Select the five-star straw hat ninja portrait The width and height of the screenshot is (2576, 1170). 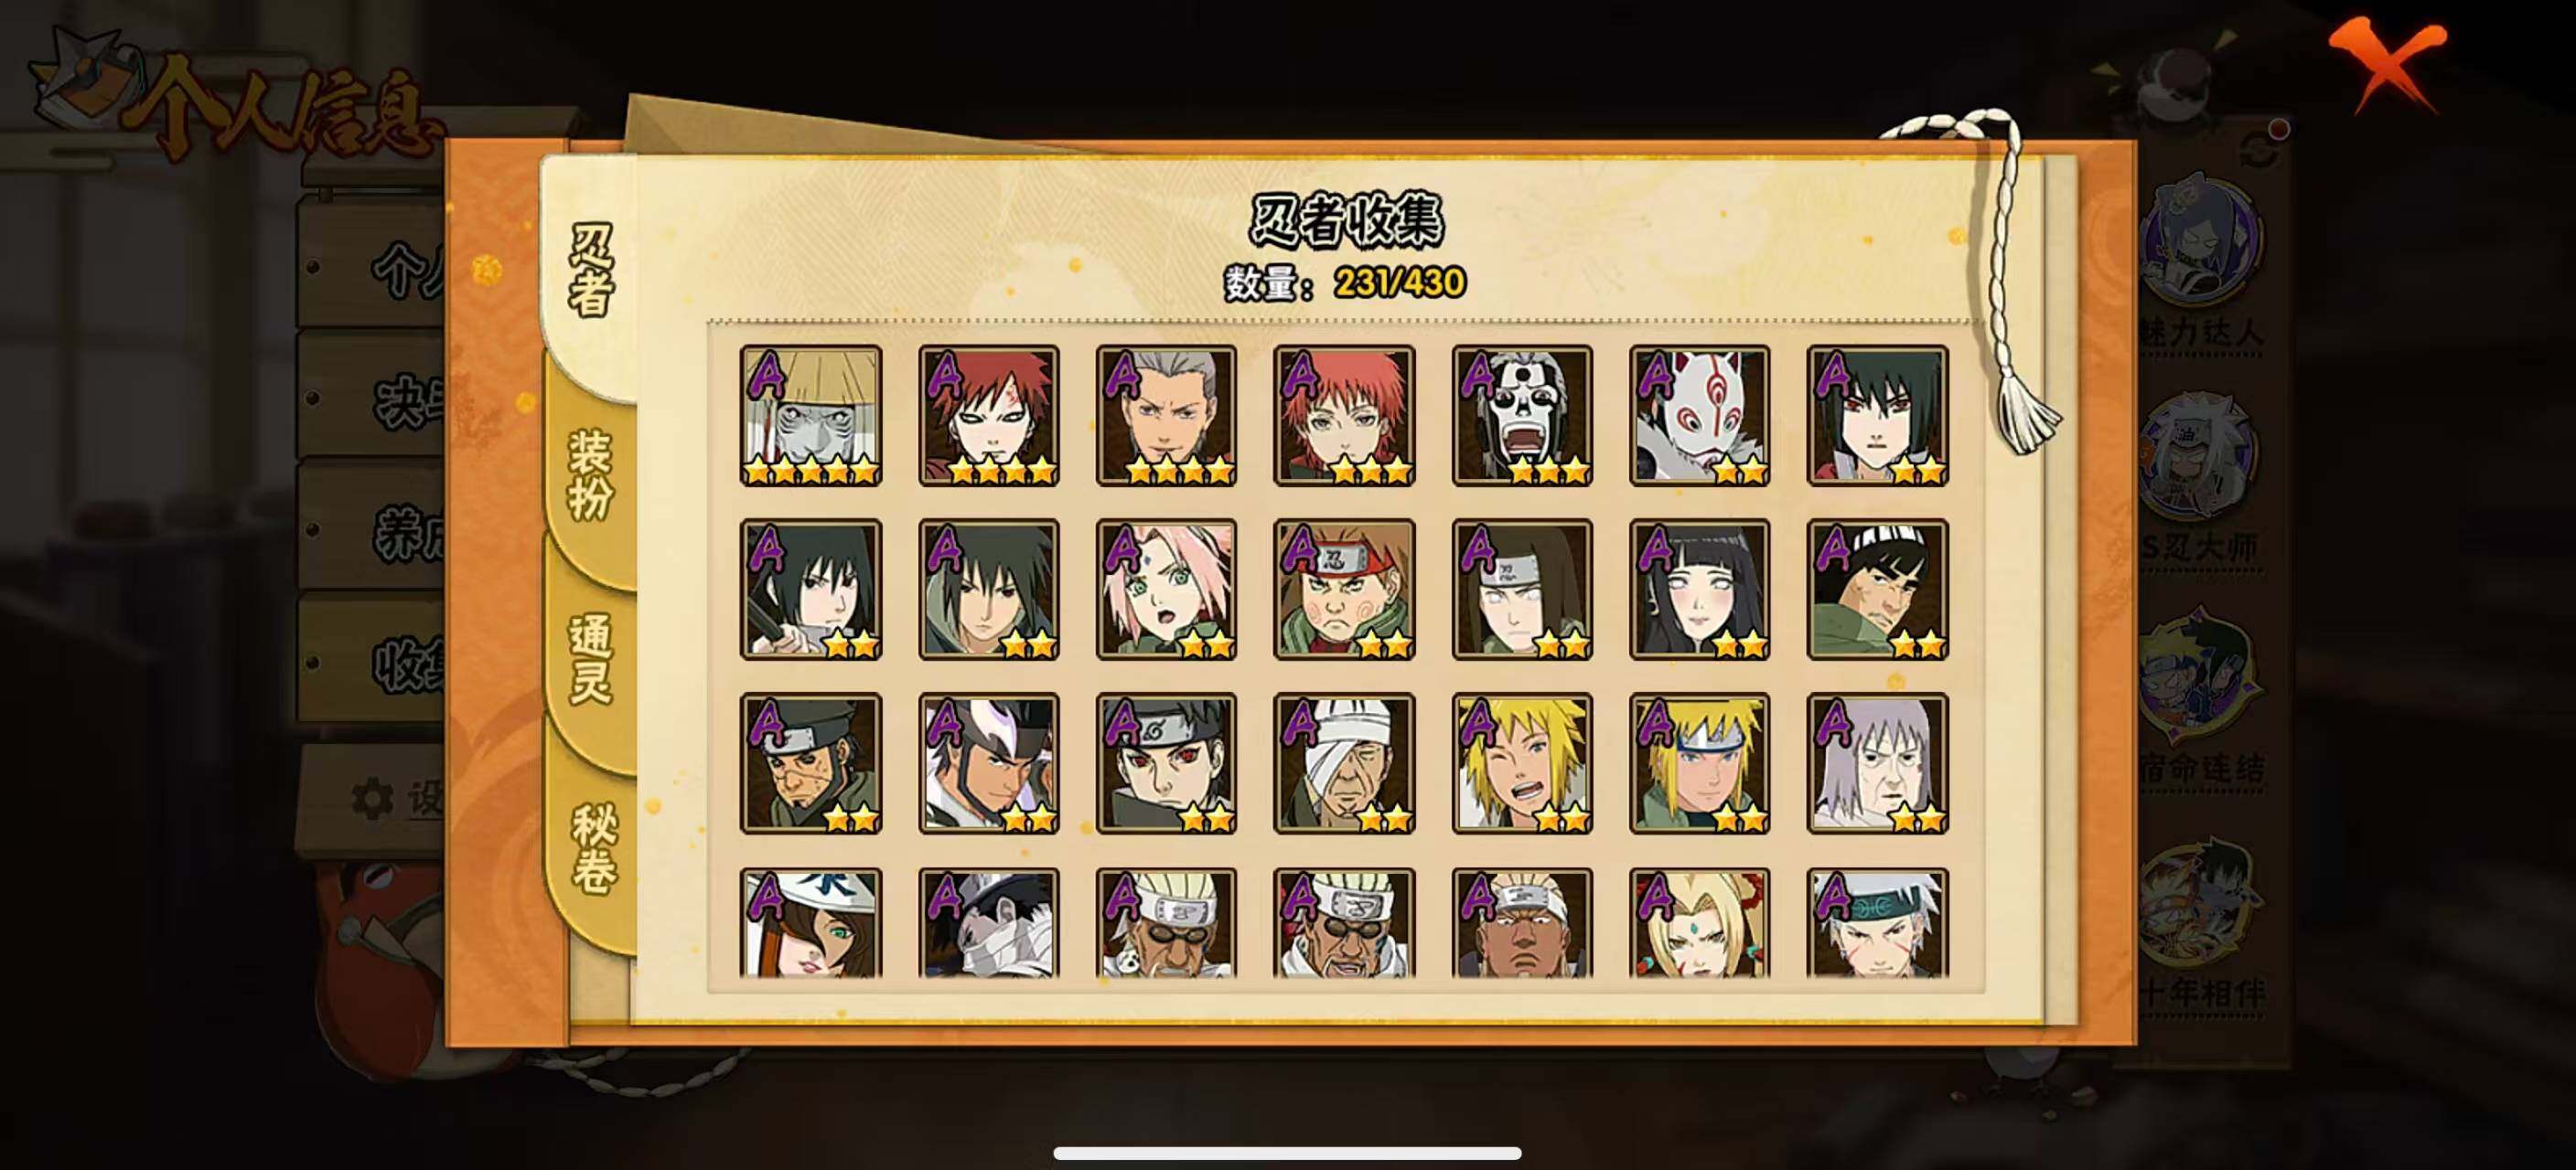[811, 416]
